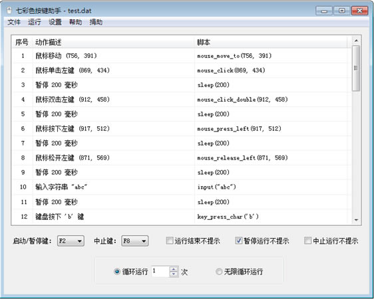The width and height of the screenshot is (374, 299).
Task: Click the list scrollbar down arrow
Action: tap(356, 220)
